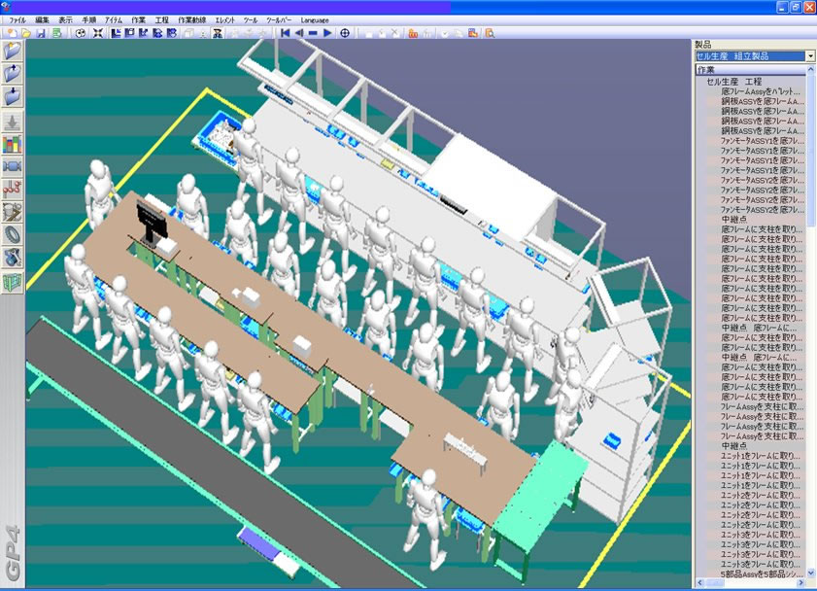Click the fit-to-view arrows toolbar icon
This screenshot has height=591, width=817.
tap(97, 32)
